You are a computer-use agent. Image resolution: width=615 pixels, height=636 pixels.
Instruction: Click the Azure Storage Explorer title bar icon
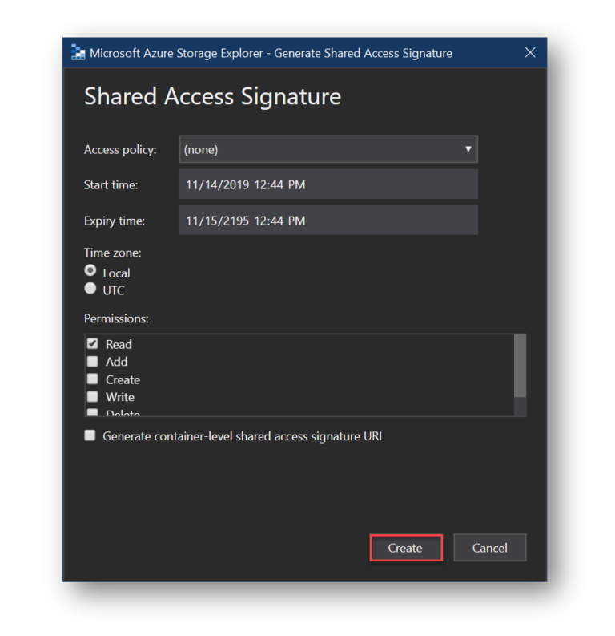pyautogui.click(x=78, y=53)
